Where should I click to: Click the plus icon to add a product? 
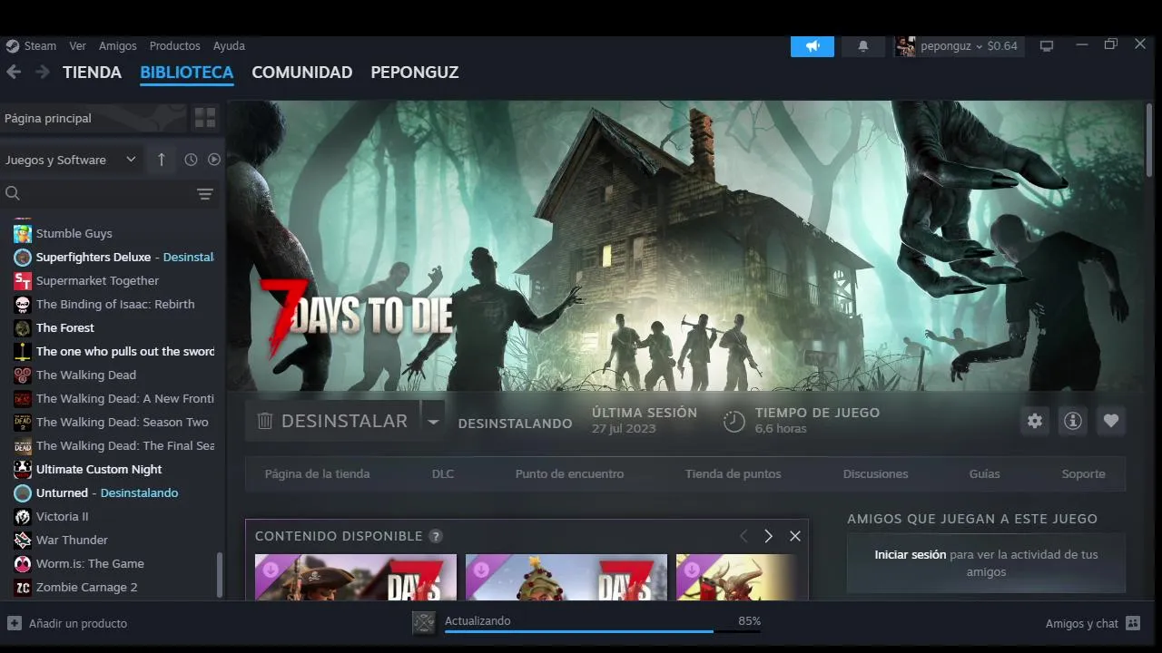point(15,623)
